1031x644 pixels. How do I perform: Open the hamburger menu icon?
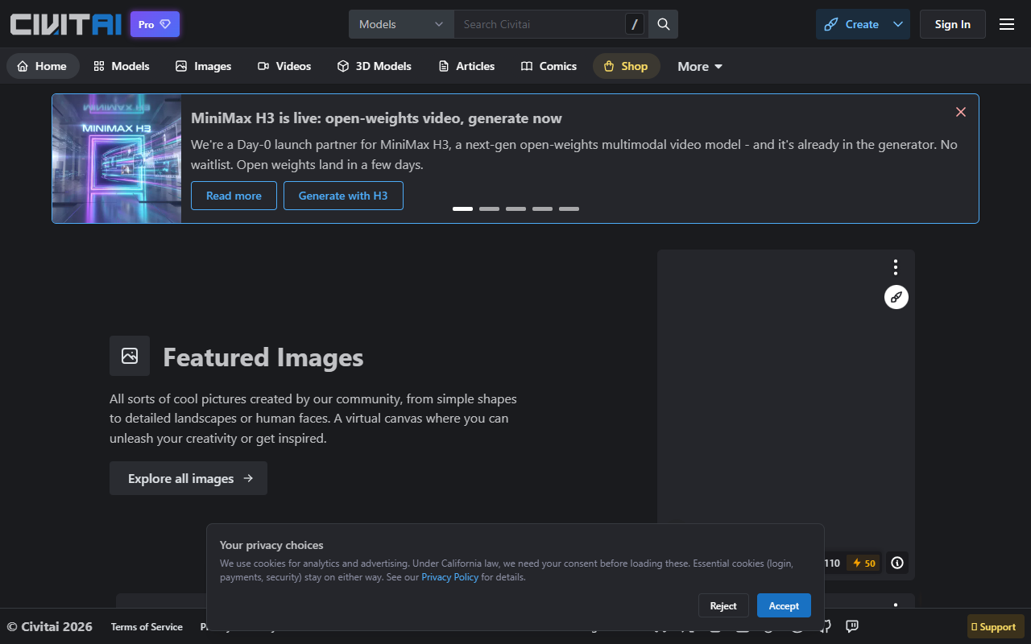point(1007,24)
